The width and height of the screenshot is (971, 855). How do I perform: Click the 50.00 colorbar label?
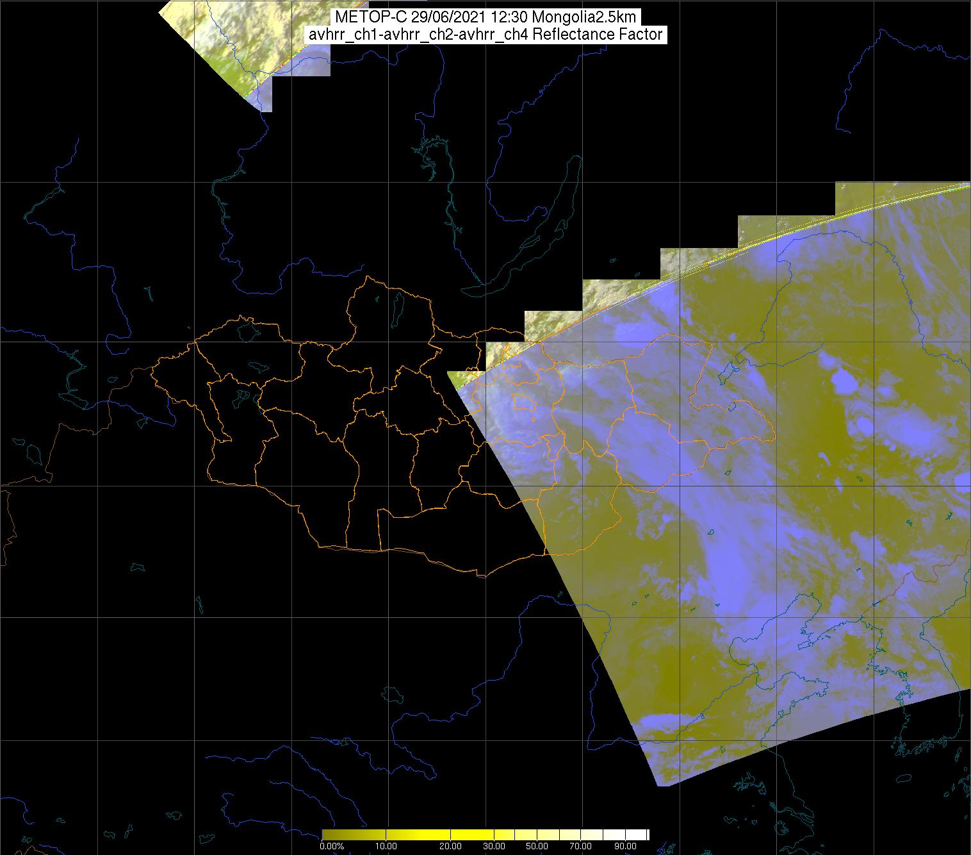click(x=537, y=846)
